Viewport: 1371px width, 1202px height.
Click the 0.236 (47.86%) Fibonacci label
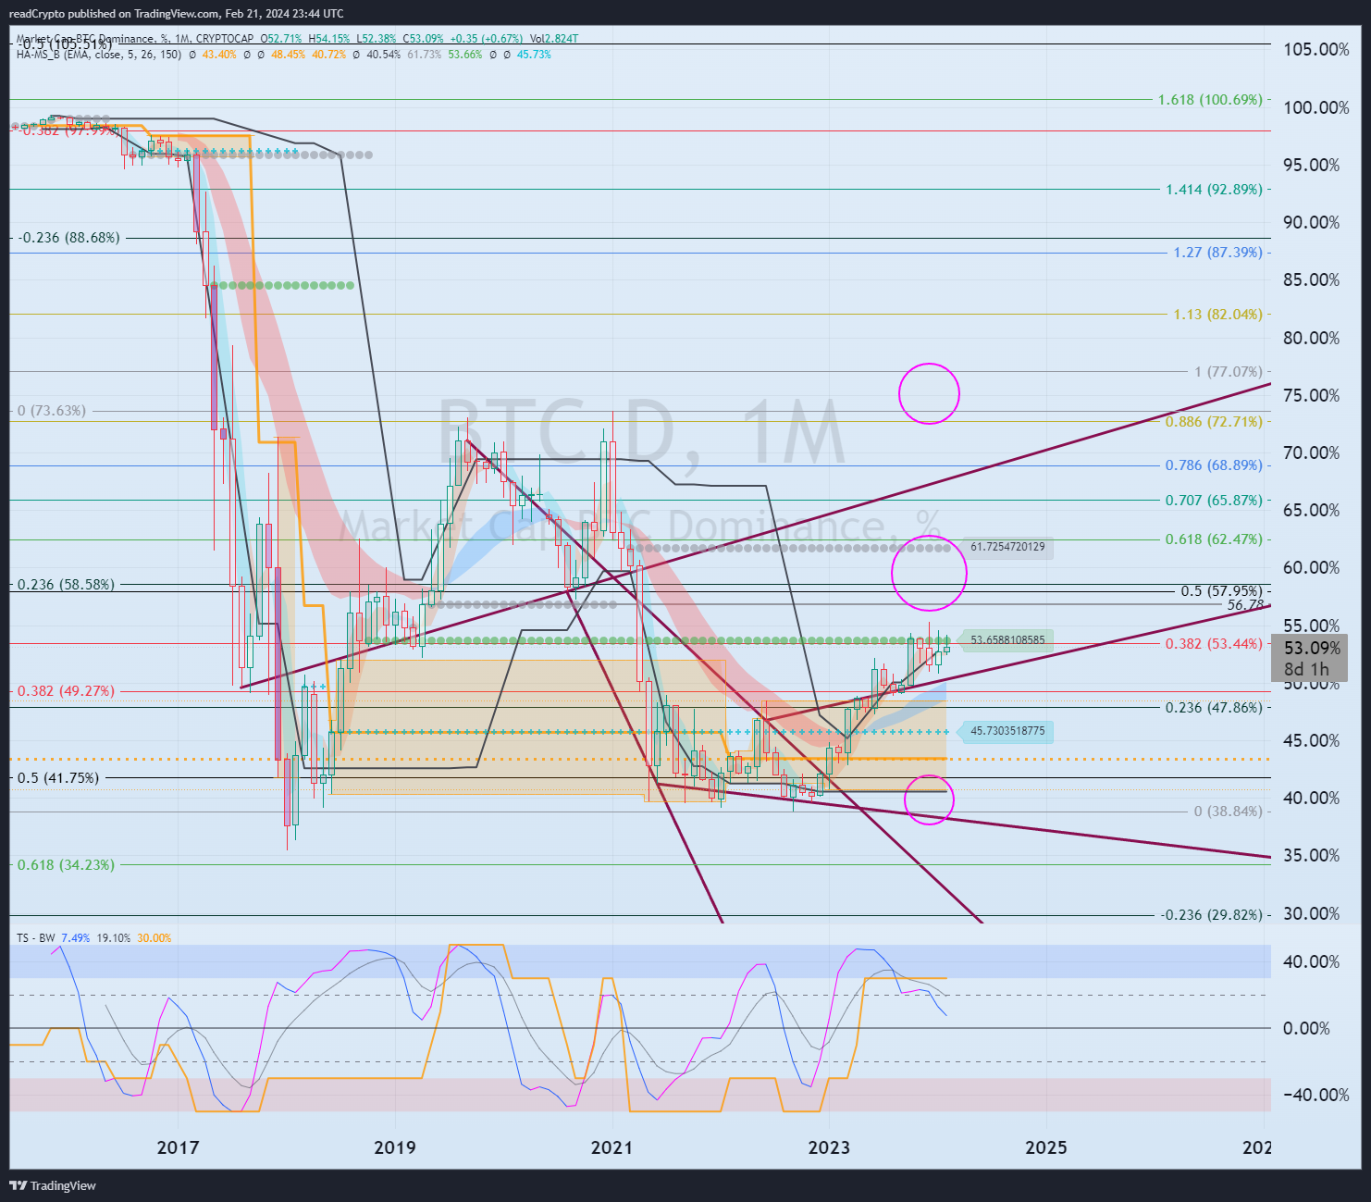click(1214, 708)
